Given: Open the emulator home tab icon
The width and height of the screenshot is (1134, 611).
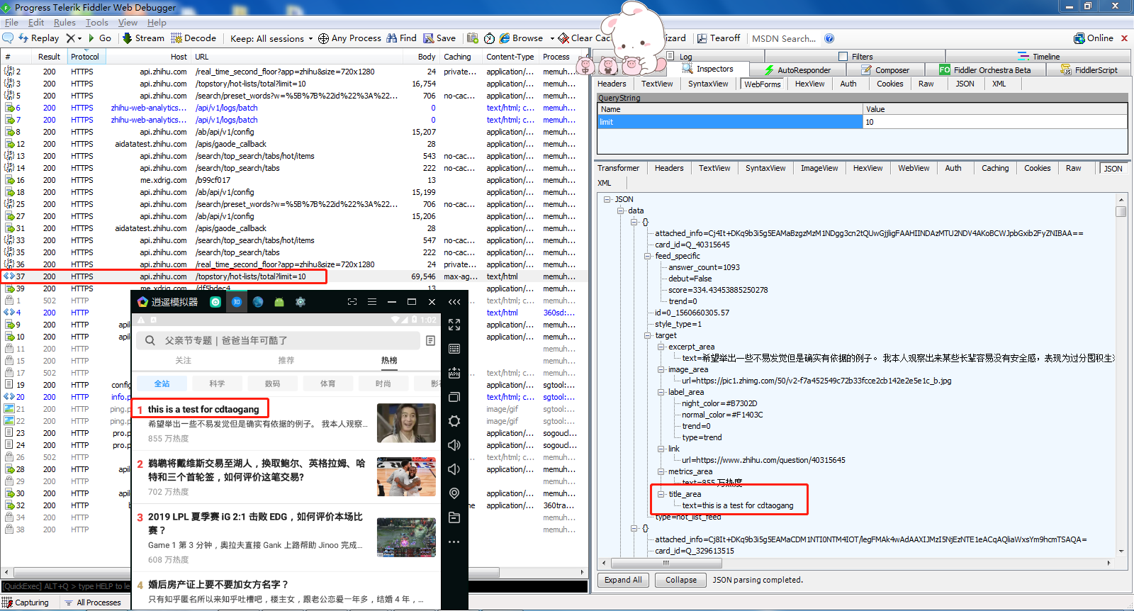Looking at the screenshot, I should click(215, 302).
